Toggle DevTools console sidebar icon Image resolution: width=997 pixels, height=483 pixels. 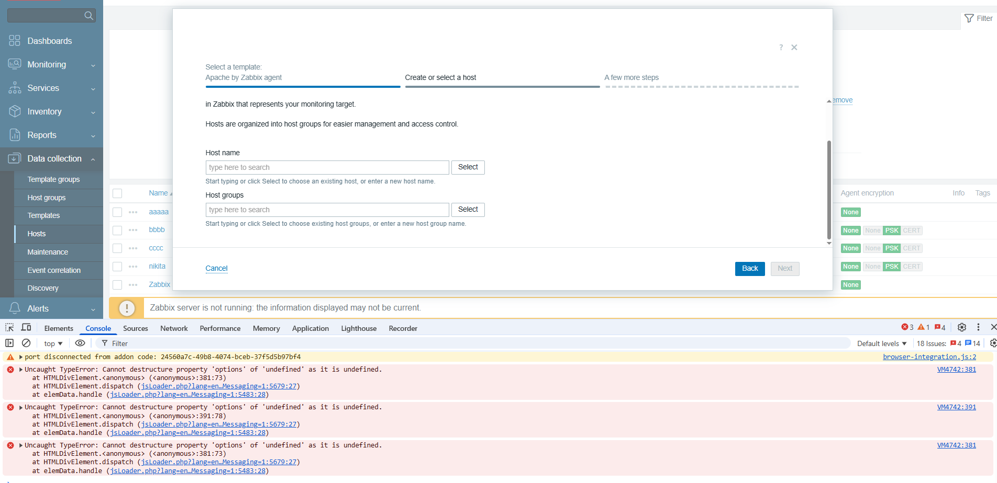click(x=9, y=343)
